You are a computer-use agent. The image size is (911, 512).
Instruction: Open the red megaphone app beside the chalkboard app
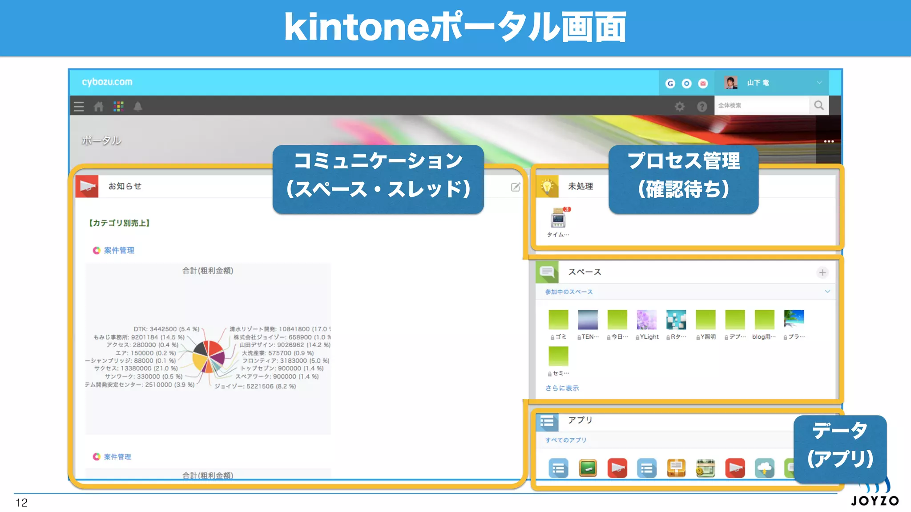coord(617,468)
